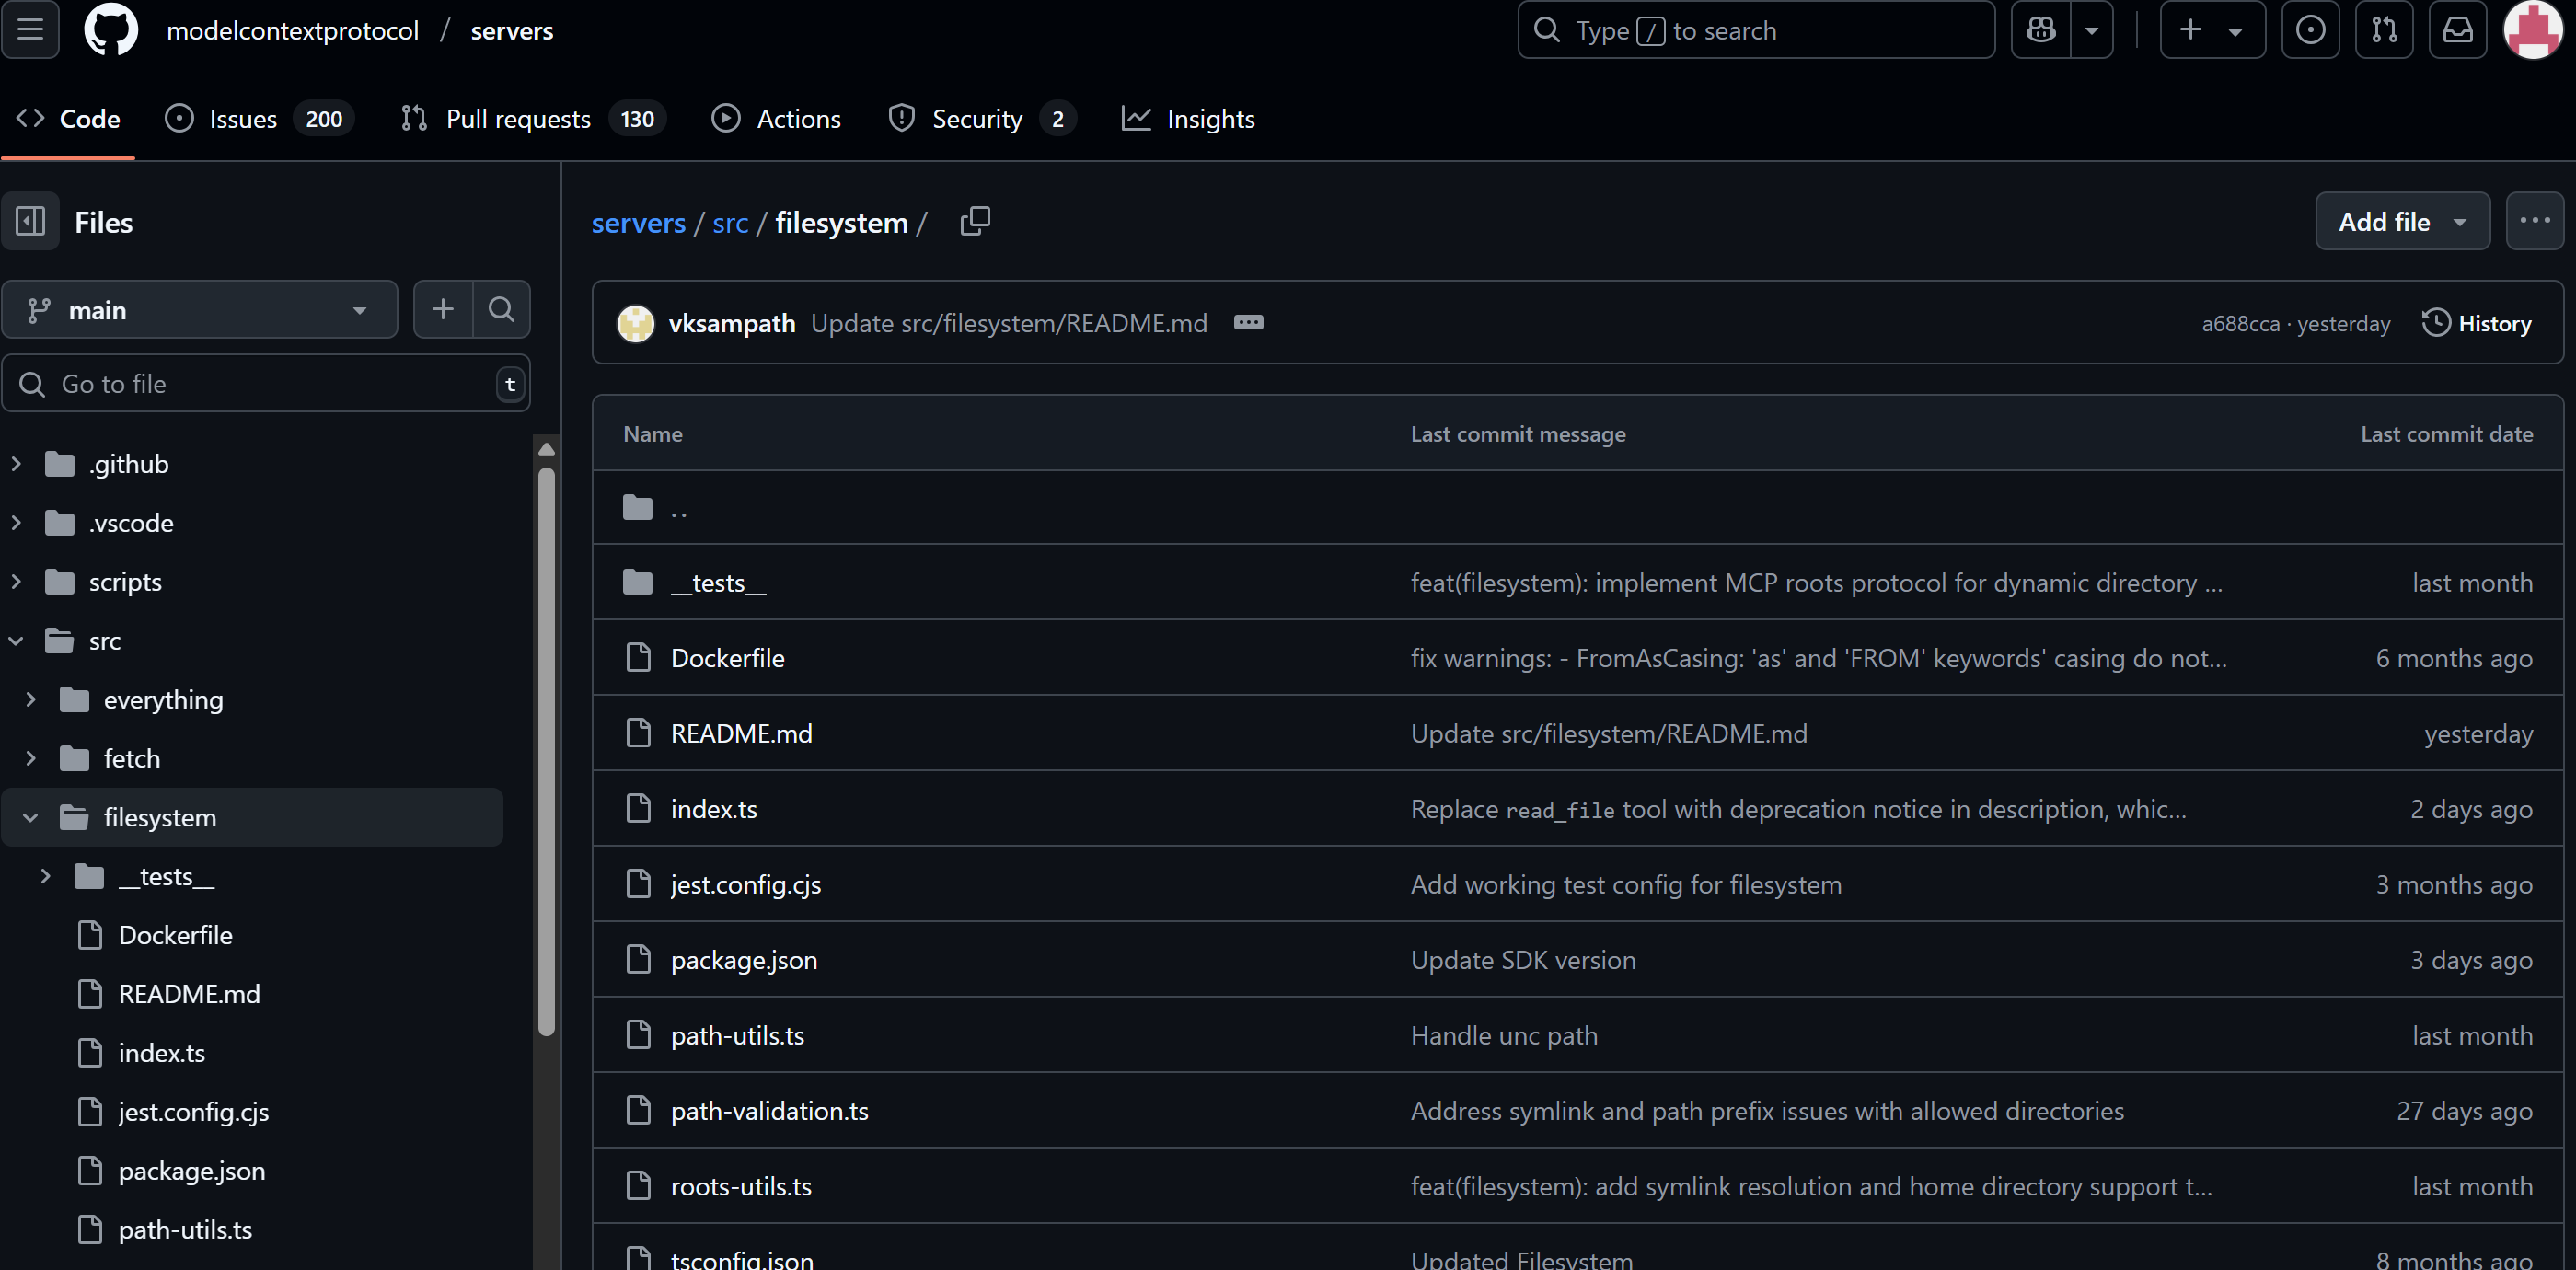The width and height of the screenshot is (2576, 1270).
Task: Open notifications inbox icon
Action: [2457, 30]
